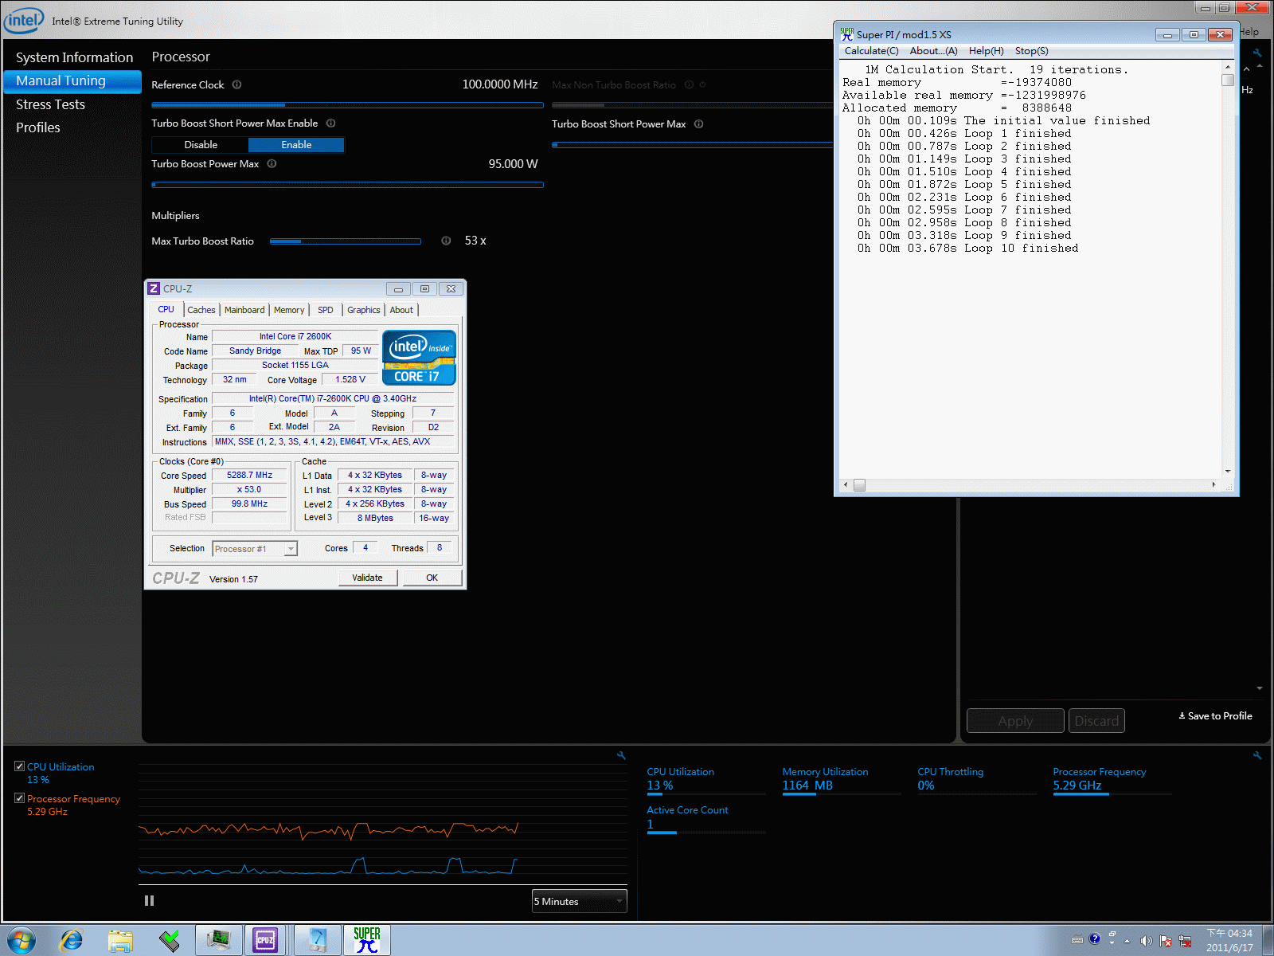Click info icon beside Max Turbo Boost Ratio slider
The image size is (1274, 956).
coord(446,241)
